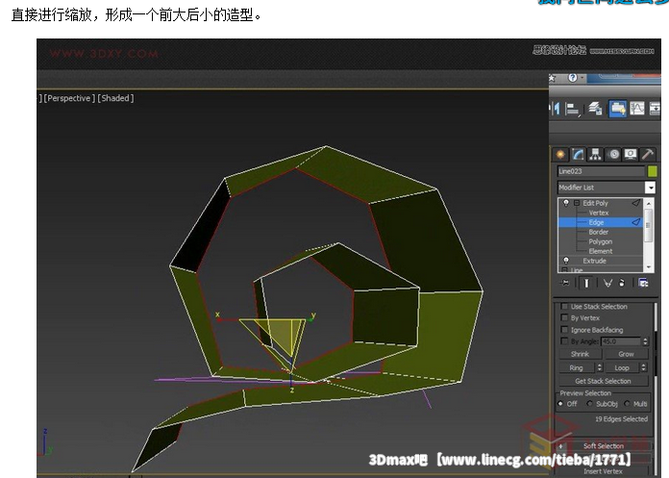The height and width of the screenshot is (478, 669).
Task: Click the Shaded viewport label
Action: pyautogui.click(x=115, y=98)
